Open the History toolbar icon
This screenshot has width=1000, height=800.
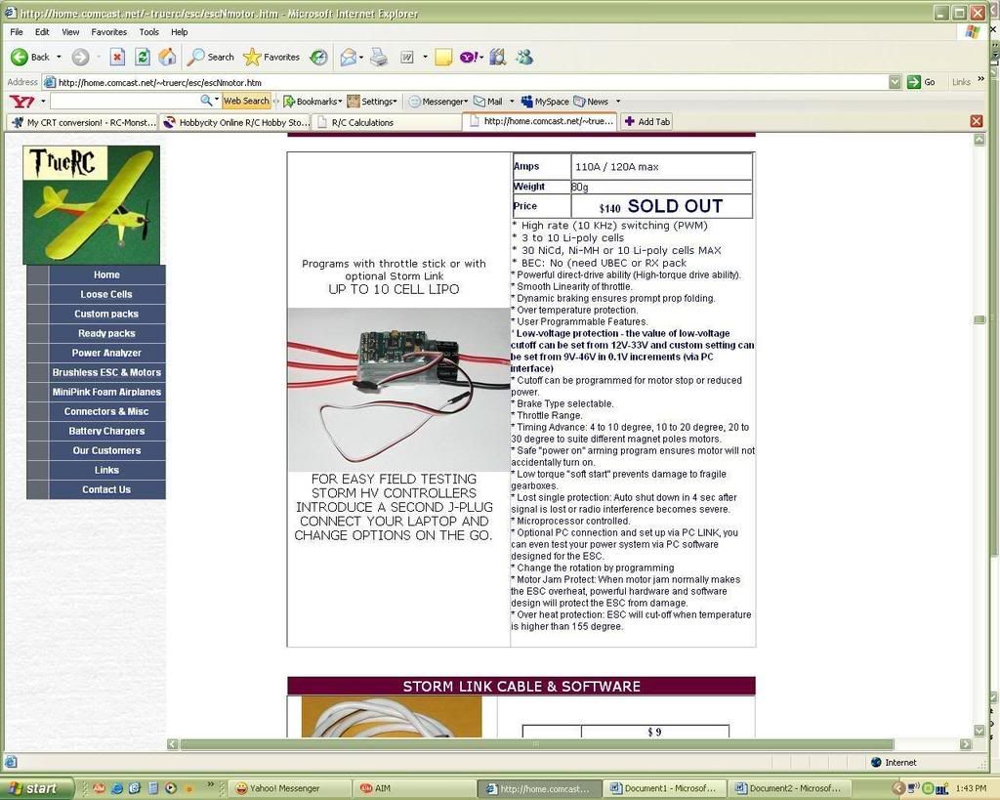click(x=318, y=57)
